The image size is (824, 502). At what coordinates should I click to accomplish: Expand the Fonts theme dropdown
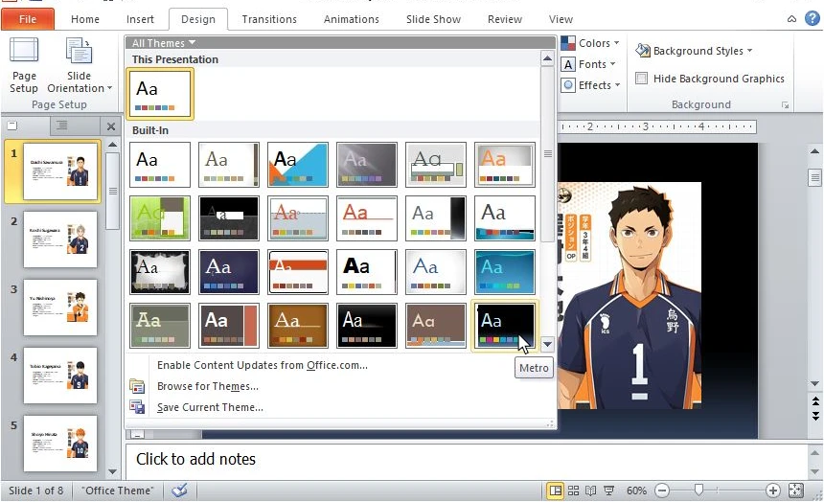pyautogui.click(x=588, y=64)
